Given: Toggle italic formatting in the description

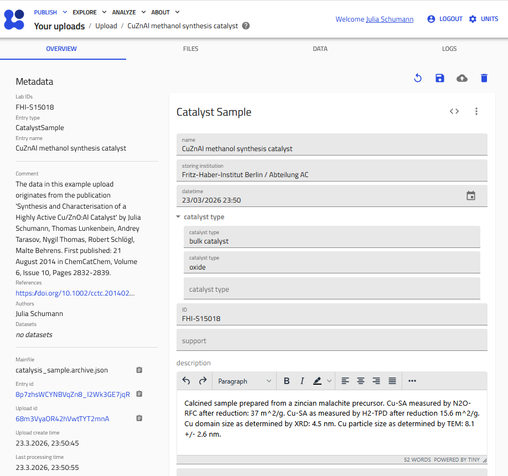Looking at the screenshot, I should 302,381.
